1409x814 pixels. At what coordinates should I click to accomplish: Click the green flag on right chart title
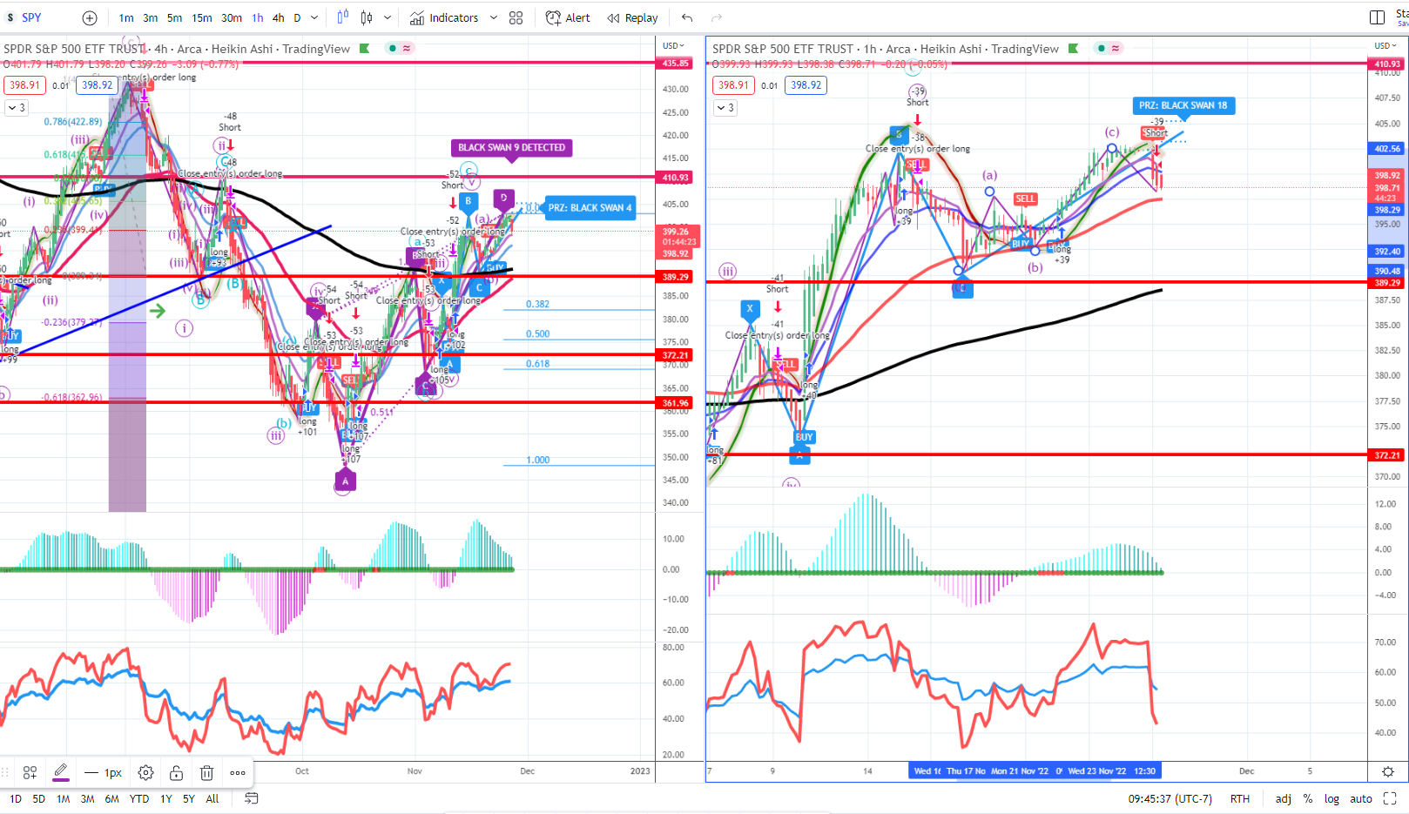point(1073,49)
